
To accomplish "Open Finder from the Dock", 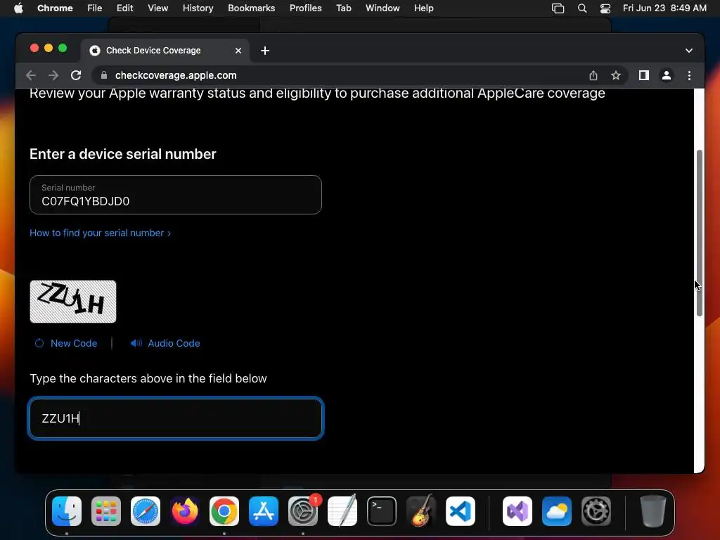I will click(x=67, y=511).
